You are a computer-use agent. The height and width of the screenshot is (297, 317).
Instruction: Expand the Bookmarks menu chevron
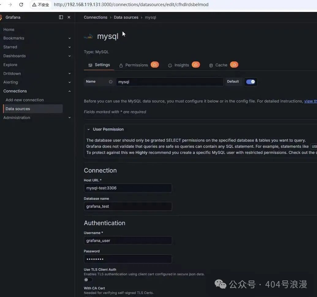click(x=70, y=38)
